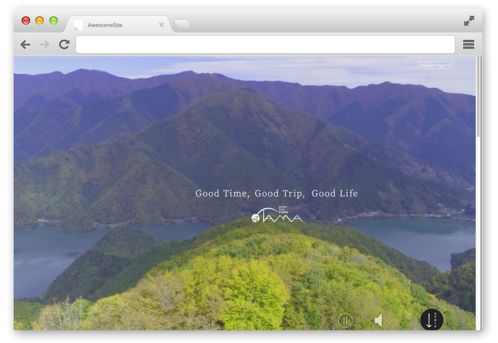This screenshot has height=343, width=498.
Task: Go back to the previous page
Action: pos(25,45)
